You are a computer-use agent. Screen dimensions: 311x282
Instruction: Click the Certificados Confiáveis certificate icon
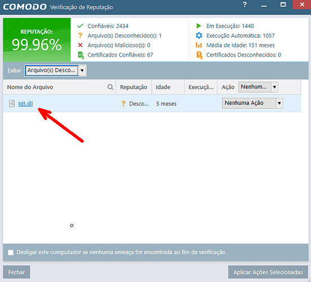[81, 55]
